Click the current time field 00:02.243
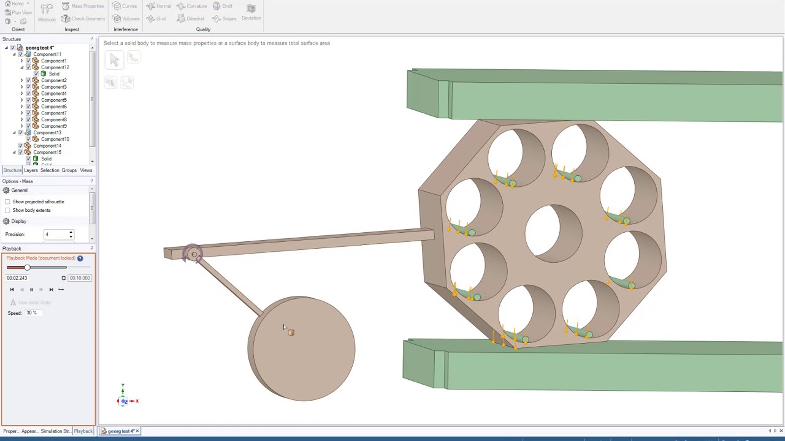This screenshot has height=441, width=785. [x=17, y=278]
